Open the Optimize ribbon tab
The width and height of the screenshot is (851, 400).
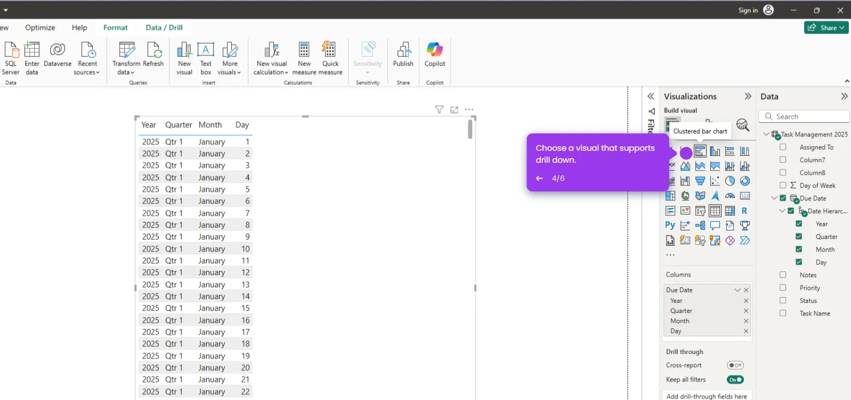[40, 27]
